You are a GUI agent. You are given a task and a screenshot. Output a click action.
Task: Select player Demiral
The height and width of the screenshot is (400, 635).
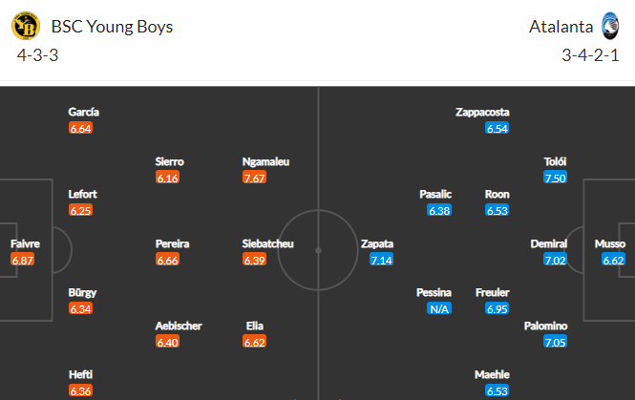(549, 243)
